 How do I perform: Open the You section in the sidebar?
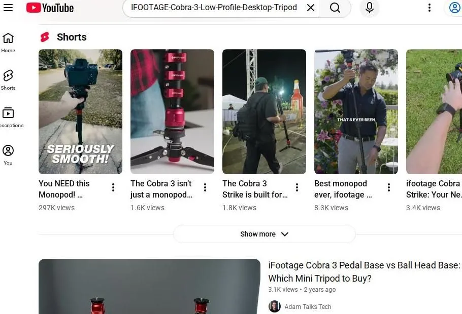tap(8, 153)
